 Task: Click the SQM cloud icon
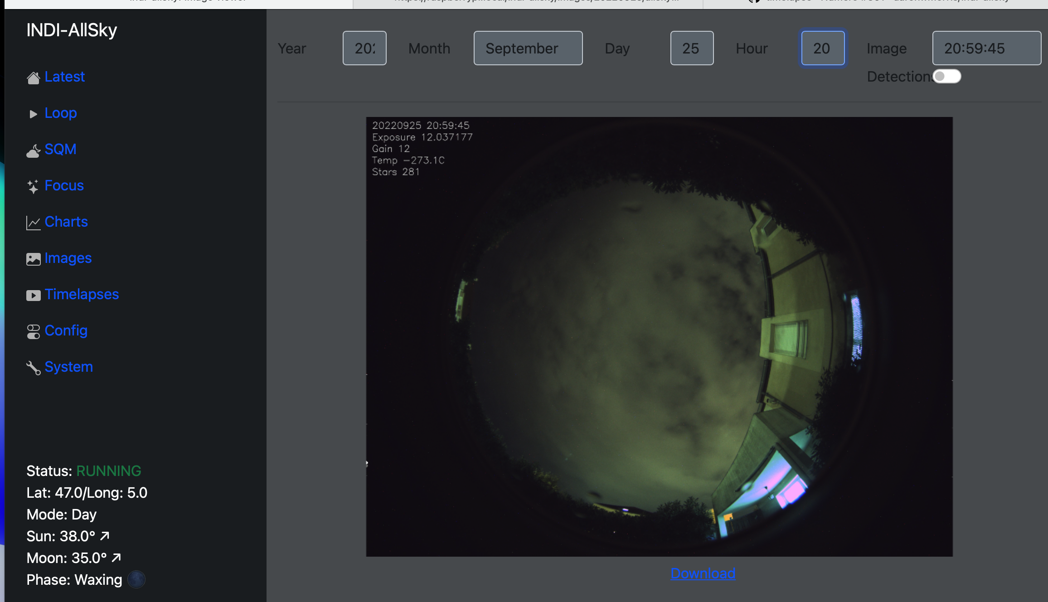click(33, 150)
